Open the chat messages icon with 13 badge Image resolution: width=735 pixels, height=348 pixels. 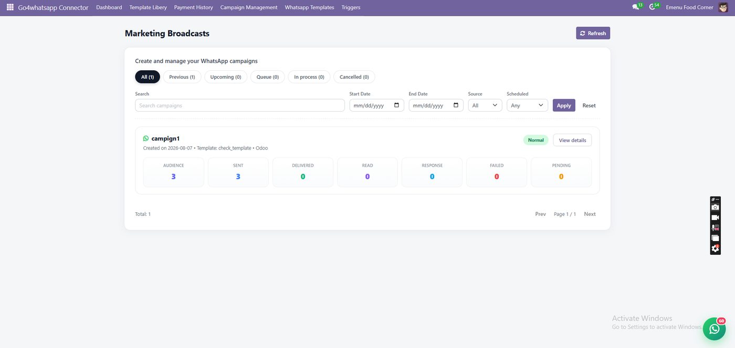click(636, 7)
